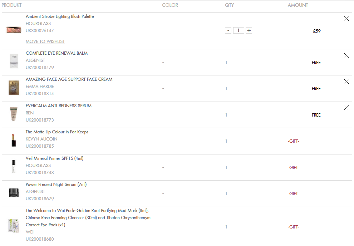Image resolution: width=354 pixels, height=246 pixels.
Task: Remove Amazing Face Age Support cream
Action: pyautogui.click(x=346, y=82)
